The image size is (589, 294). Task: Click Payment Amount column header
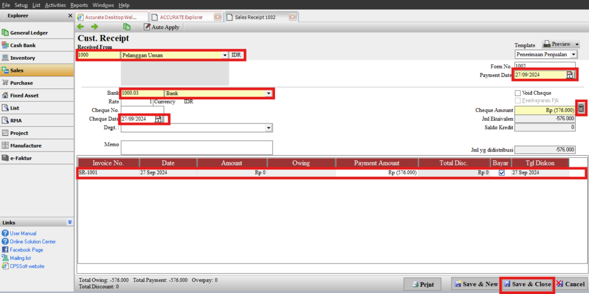point(377,163)
